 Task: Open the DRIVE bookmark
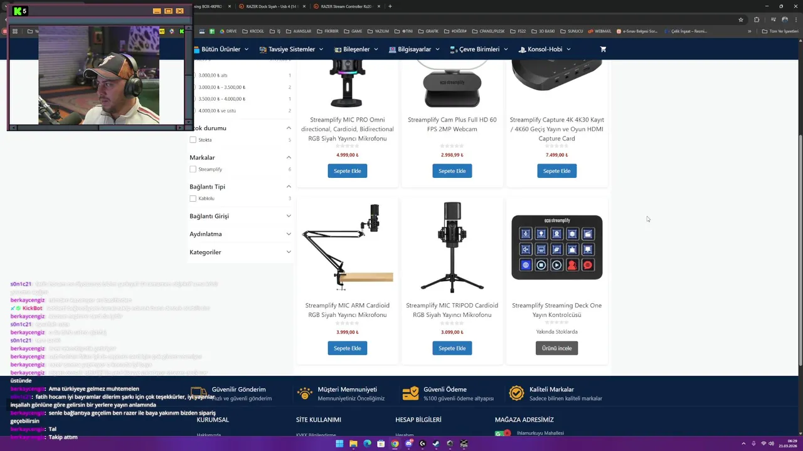click(x=228, y=31)
